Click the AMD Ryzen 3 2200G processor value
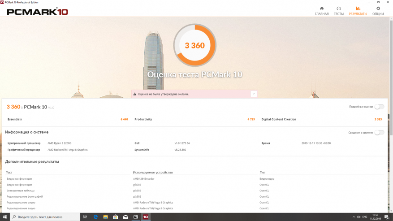Image resolution: width=393 pixels, height=221 pixels. tap(60, 143)
